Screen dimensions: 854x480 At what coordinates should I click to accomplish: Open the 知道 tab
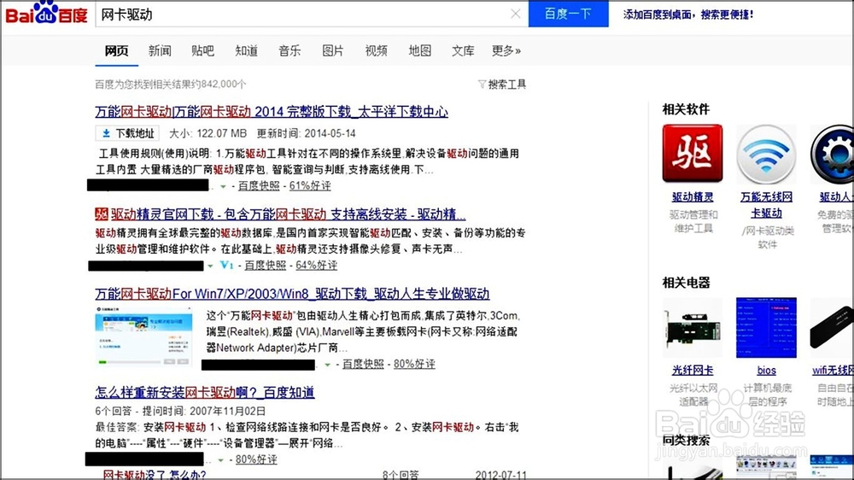pos(246,50)
